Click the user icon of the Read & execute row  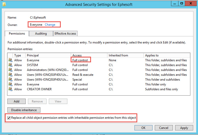tap(10, 75)
